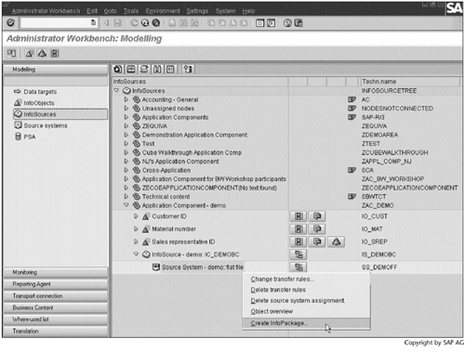This screenshot has width=465, height=352.
Task: Click the update rules icon in IS_DEMOBC row
Action: click(x=299, y=254)
